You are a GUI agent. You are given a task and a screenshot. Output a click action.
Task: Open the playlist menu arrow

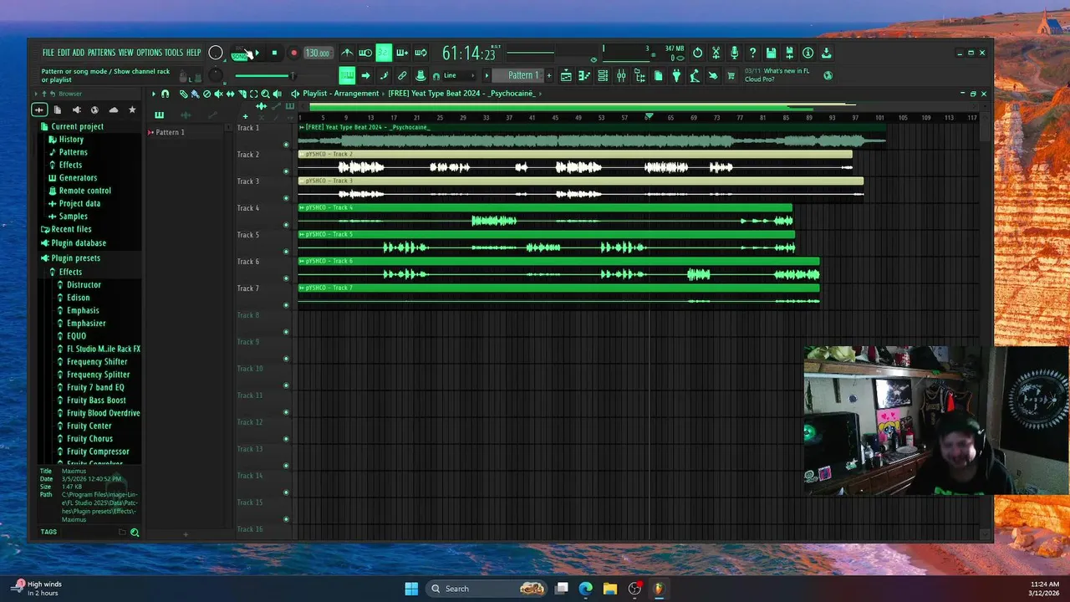pos(154,94)
